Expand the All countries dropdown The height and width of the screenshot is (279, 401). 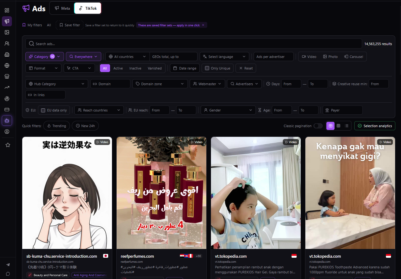(x=127, y=57)
